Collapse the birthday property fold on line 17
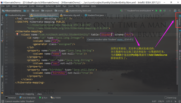Viewport: 181px width, 103px height. point(14,70)
